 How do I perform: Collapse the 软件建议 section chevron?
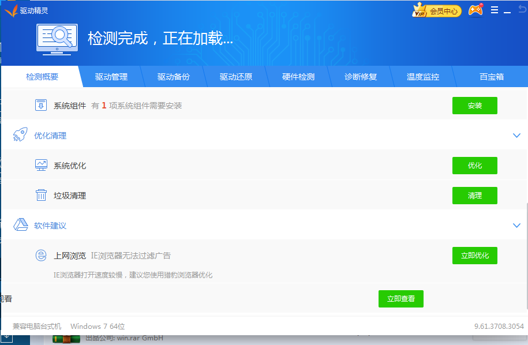[x=516, y=226]
